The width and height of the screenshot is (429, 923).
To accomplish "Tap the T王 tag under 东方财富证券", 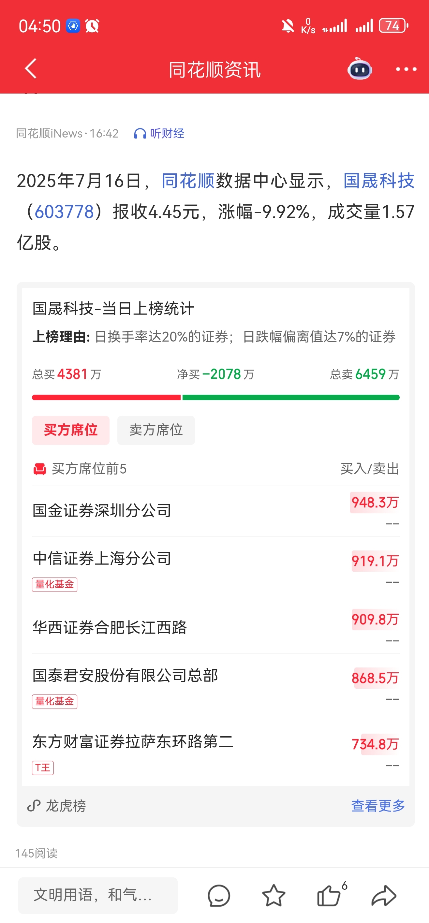I will tap(43, 768).
